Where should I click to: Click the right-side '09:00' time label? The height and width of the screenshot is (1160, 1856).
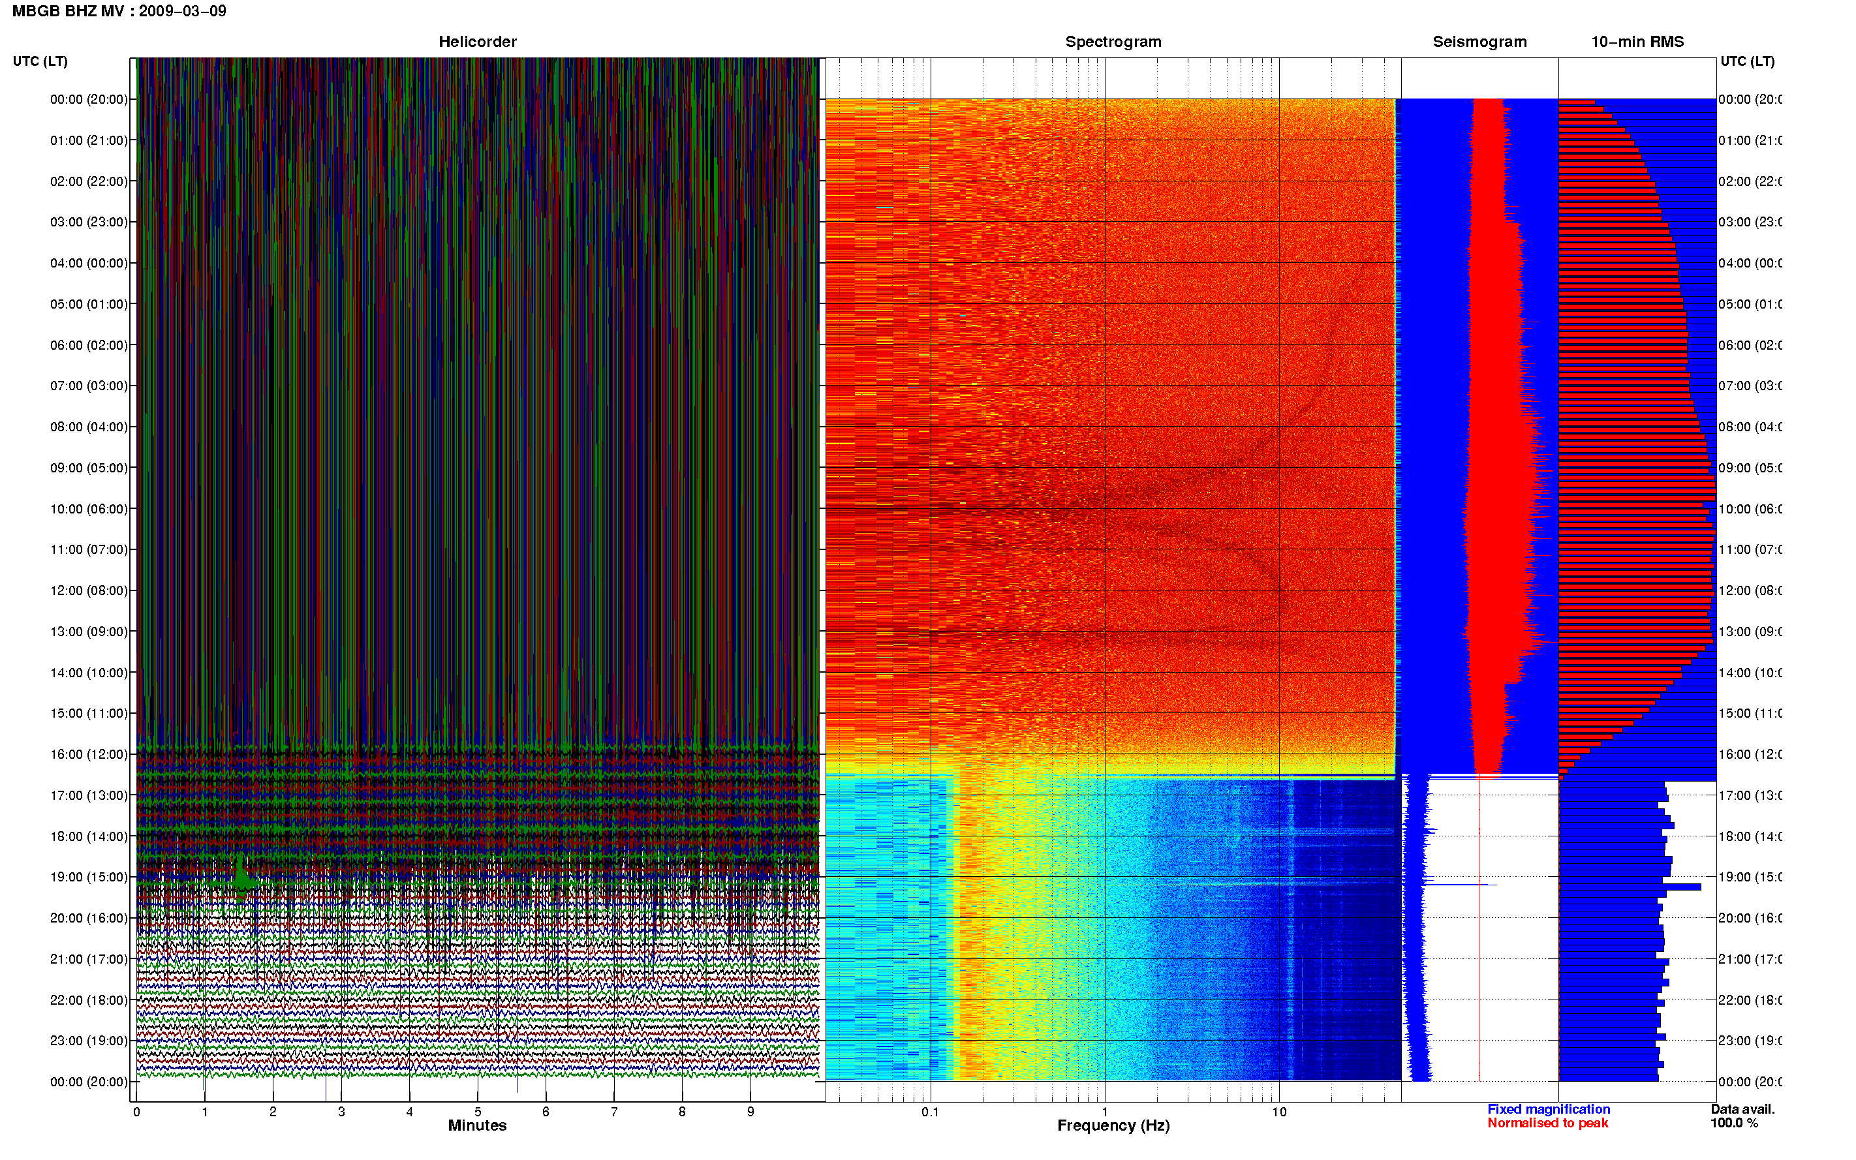pyautogui.click(x=1750, y=468)
